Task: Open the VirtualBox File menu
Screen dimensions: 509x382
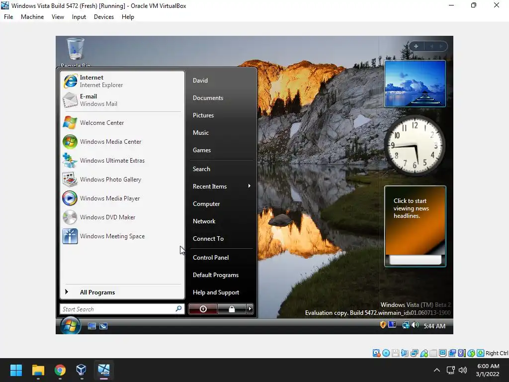Action: [x=8, y=17]
